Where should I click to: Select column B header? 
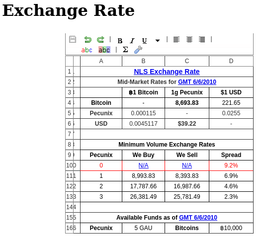coord(143,61)
